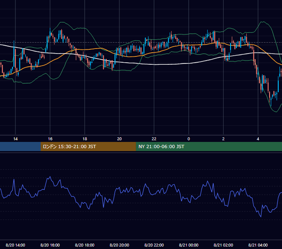Click the 4 hour label on price chart axis
Image resolution: width=282 pixels, height=249 pixels.
(258, 139)
